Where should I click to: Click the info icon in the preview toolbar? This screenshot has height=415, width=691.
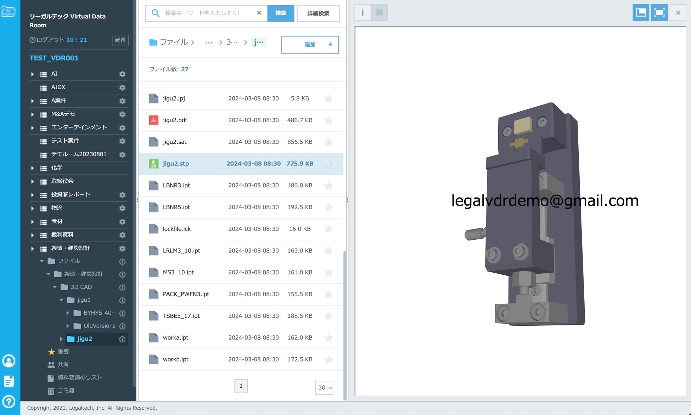click(362, 13)
